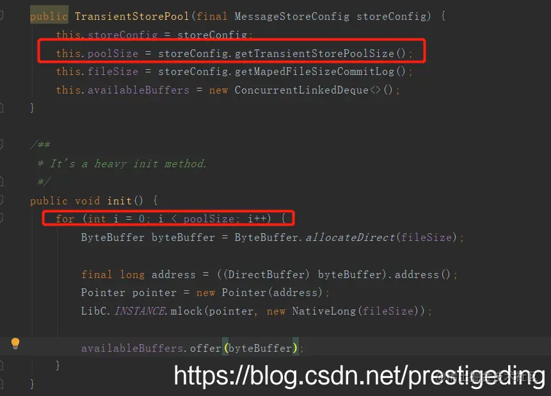Click the poolSize variable in for loop
This screenshot has height=396, width=551.
pyautogui.click(x=209, y=219)
